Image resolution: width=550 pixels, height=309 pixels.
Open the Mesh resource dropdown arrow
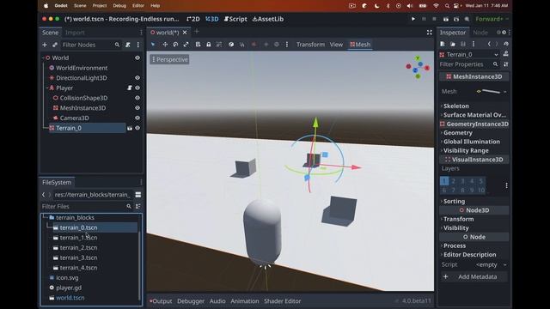[505, 92]
